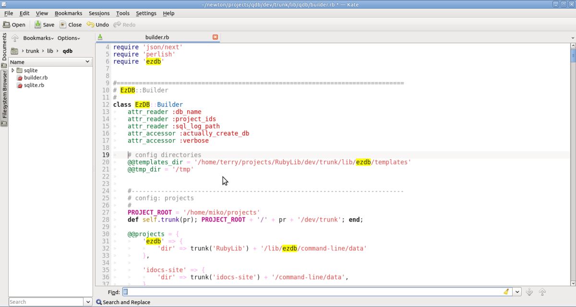Save the file with the Save toolbar button
Image resolution: width=576 pixels, height=307 pixels.
(x=44, y=24)
